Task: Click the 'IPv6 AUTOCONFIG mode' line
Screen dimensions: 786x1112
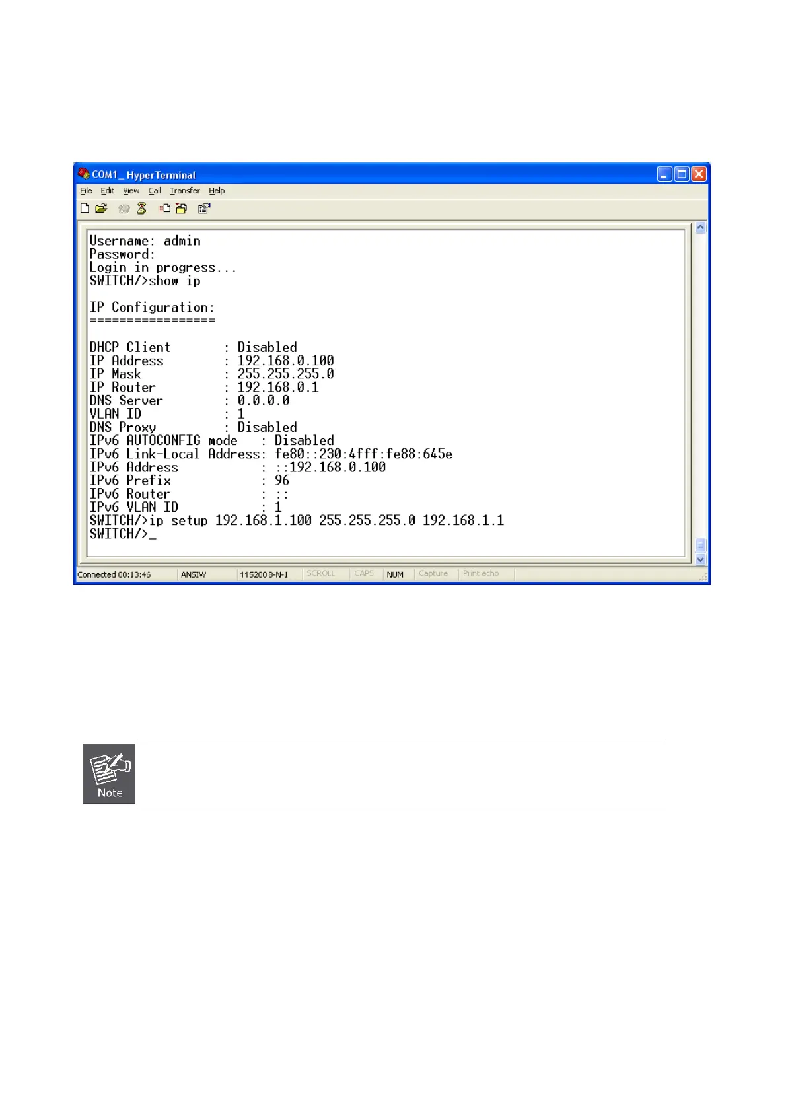Action: 212,441
